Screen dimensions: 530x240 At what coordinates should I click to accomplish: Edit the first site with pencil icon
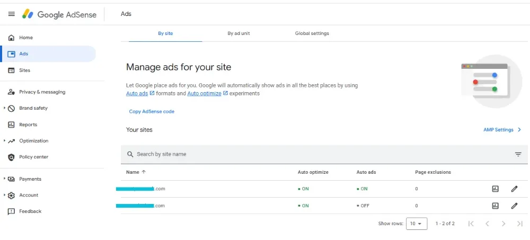pyautogui.click(x=514, y=189)
